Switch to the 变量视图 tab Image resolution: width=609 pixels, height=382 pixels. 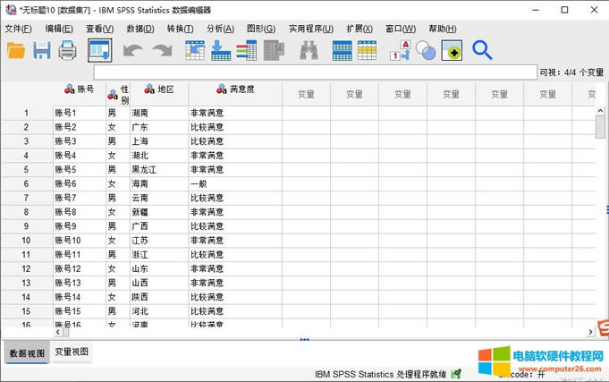pyautogui.click(x=72, y=352)
